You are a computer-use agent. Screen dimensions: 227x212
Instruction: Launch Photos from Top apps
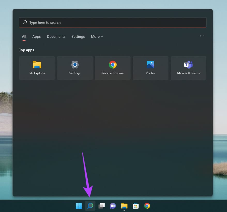pyautogui.click(x=150, y=68)
